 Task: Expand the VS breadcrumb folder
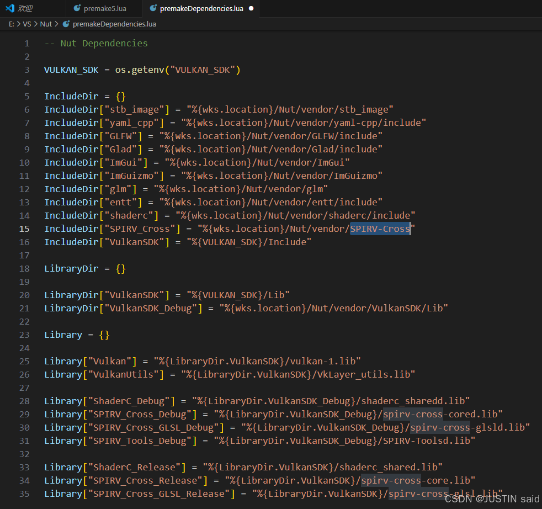coord(26,24)
